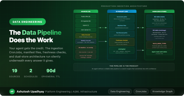Click the KG table (main) card
184x96 pixels.
click(159, 21)
